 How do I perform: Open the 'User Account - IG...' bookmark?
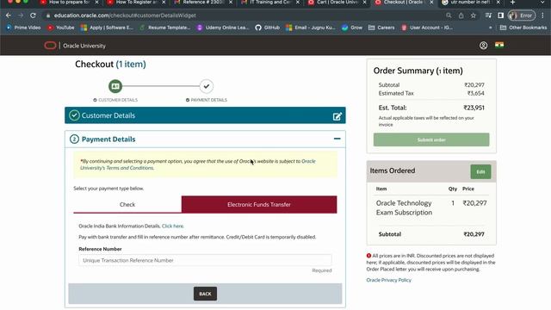coord(427,28)
